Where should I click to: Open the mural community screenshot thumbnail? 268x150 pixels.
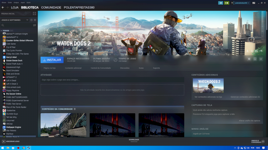[63, 125]
